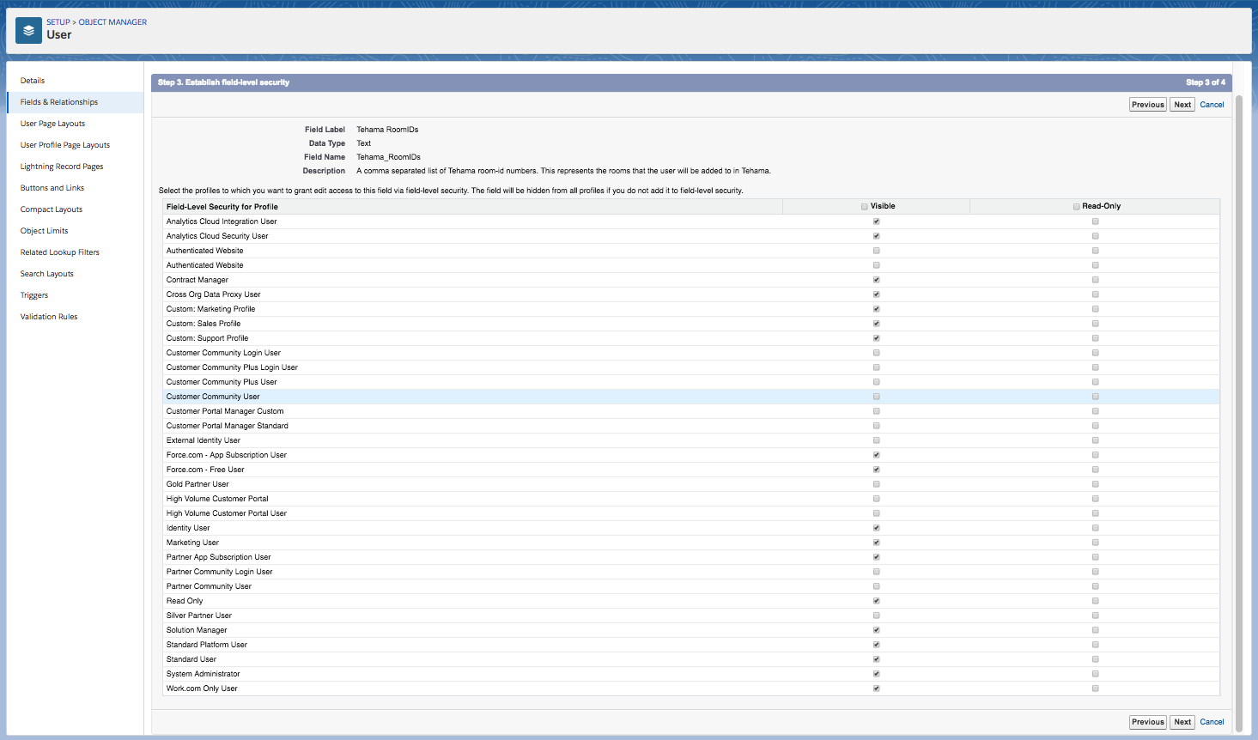Screen dimensions: 1258x740
Task: Go to OBJECT MANAGER breadcrumb
Action: 112,22
